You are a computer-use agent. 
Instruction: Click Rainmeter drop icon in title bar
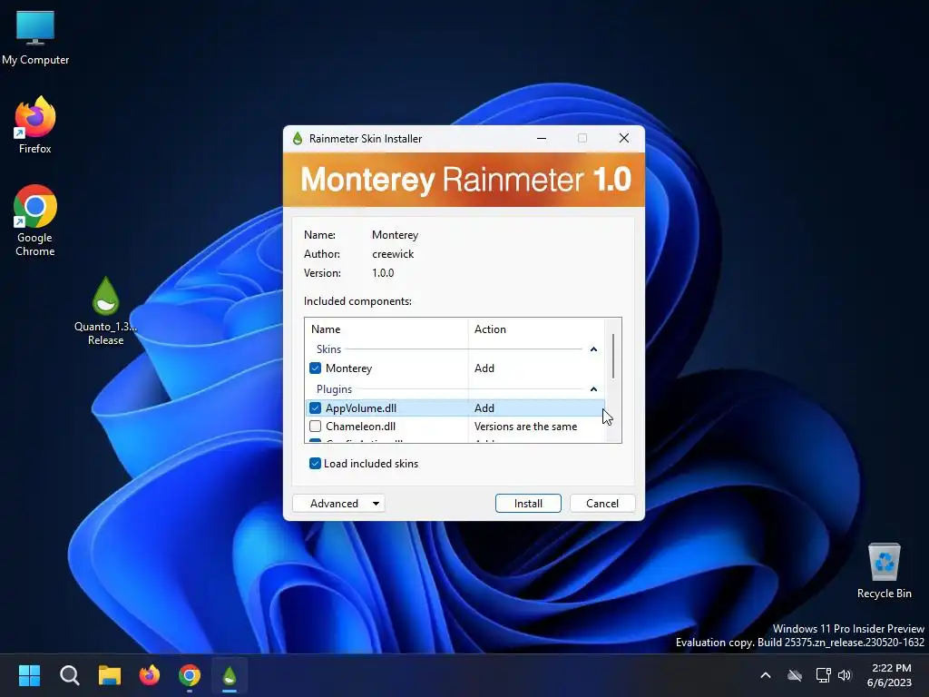(x=298, y=139)
